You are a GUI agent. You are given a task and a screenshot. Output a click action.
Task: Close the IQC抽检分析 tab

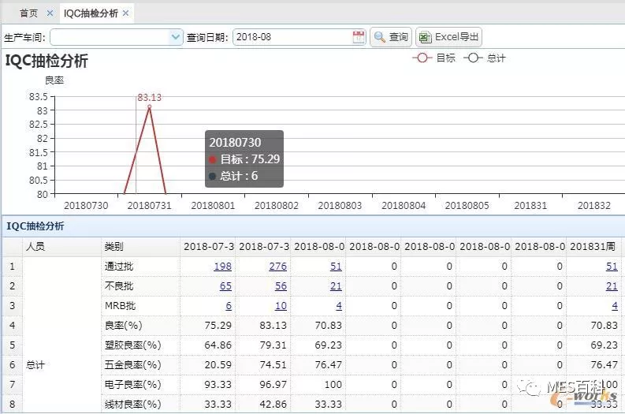click(125, 13)
